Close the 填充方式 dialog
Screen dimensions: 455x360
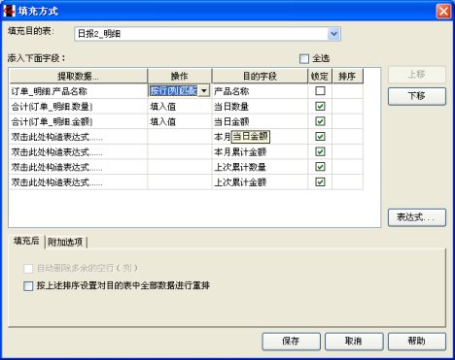point(443,11)
